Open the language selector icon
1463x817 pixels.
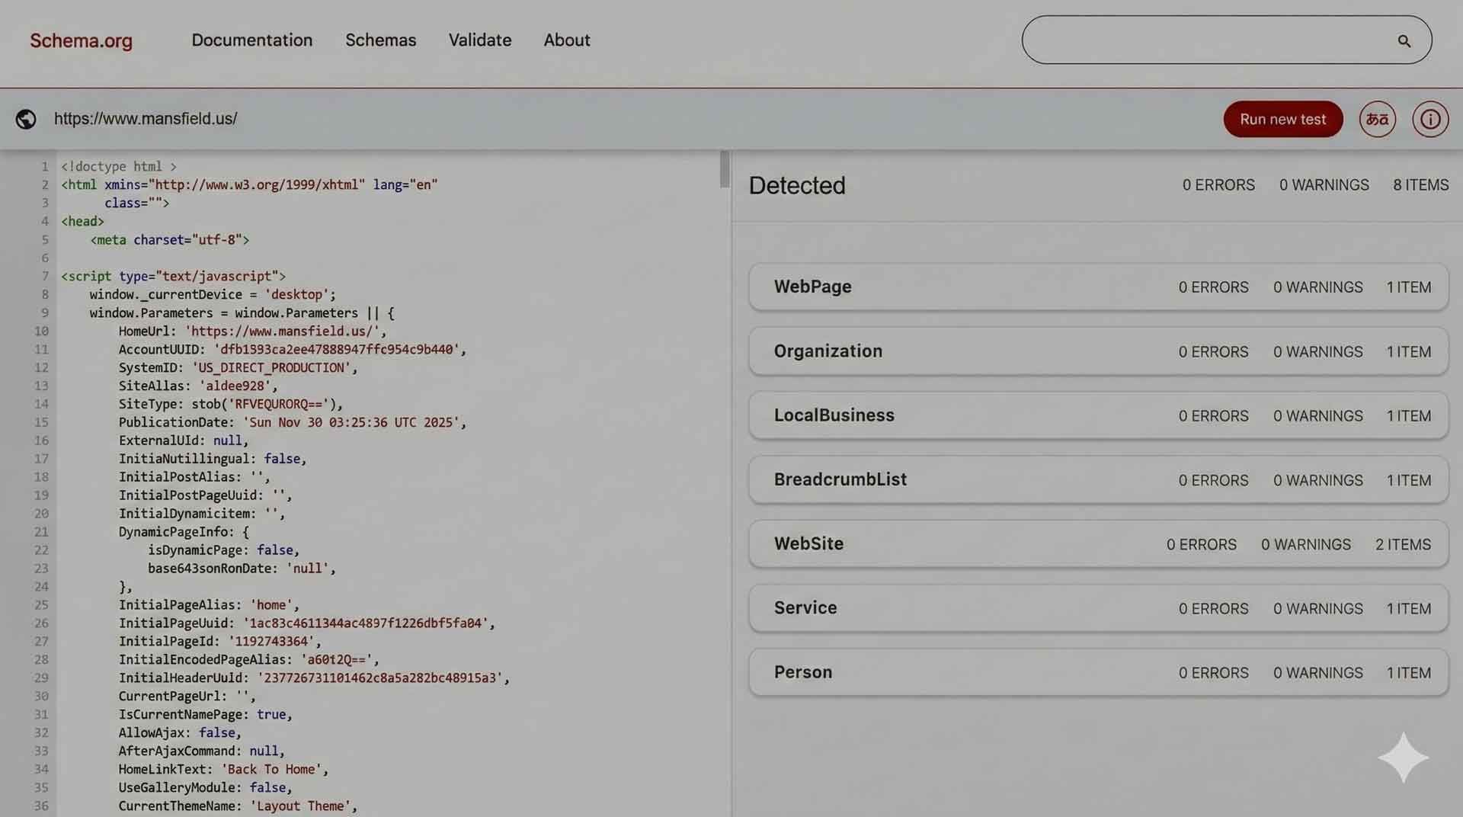[1377, 119]
